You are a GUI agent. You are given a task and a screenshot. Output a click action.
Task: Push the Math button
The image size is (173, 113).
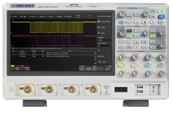153,42
